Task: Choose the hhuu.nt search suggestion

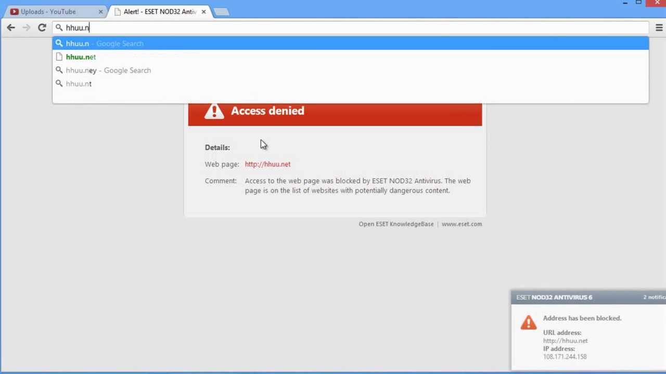Action: tap(351, 84)
